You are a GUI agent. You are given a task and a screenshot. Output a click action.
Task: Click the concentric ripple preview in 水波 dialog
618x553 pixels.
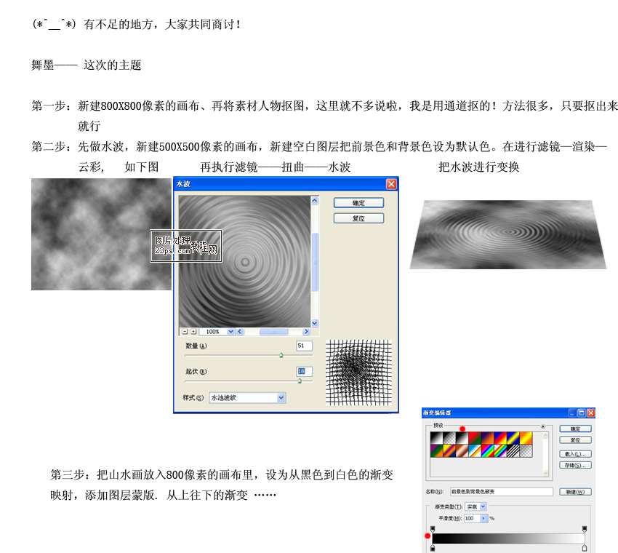click(x=244, y=261)
